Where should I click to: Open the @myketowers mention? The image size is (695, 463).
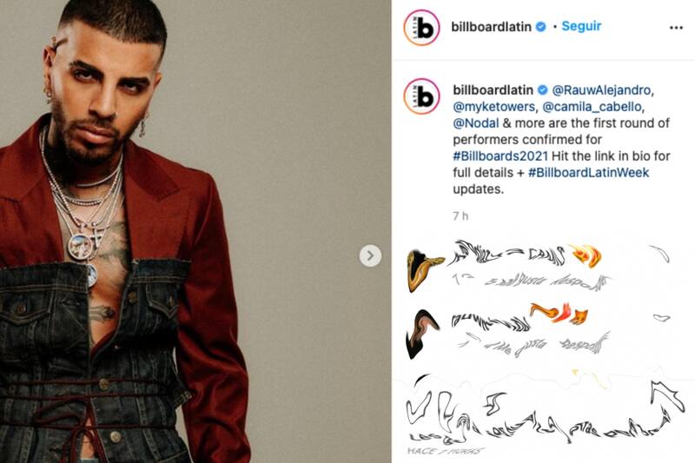coord(493,107)
